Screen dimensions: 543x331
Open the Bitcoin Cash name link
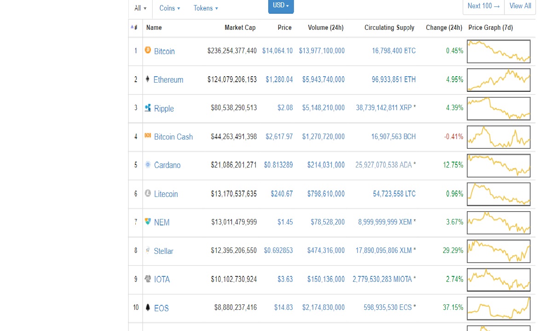pos(173,137)
